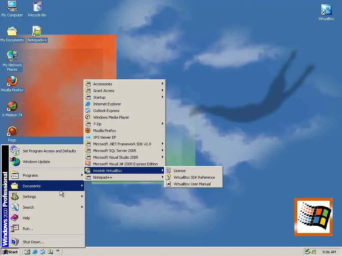Expand the Notepad++ folder submenu arrow
Image resolution: width=342 pixels, height=256 pixels.
163,177
